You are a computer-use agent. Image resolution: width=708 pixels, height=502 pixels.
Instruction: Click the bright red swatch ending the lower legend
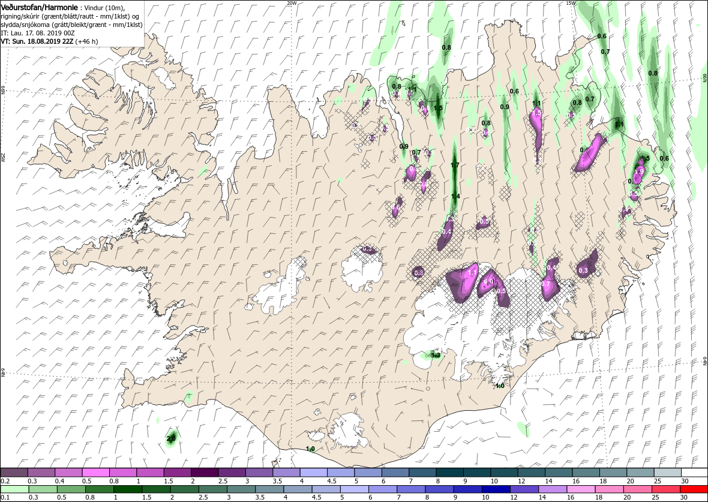(x=694, y=490)
